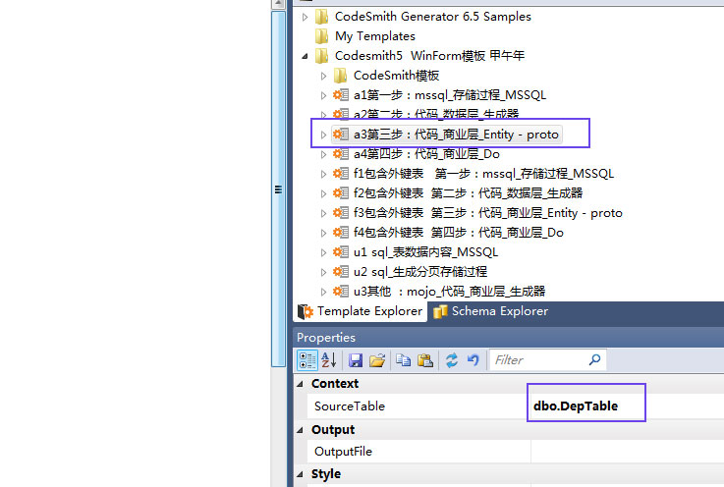Click the empty OutputFile value field

(x=627, y=452)
